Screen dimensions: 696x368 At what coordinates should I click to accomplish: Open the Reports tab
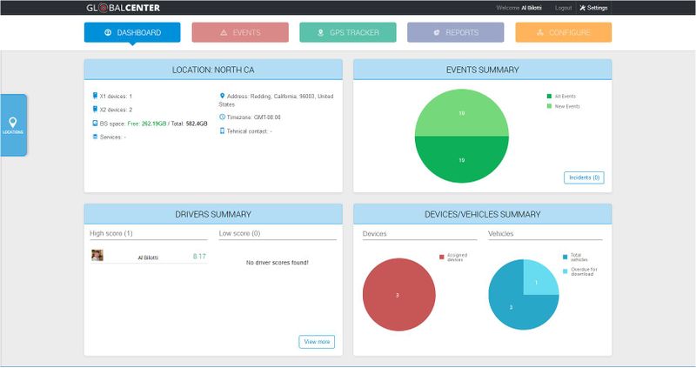[455, 32]
